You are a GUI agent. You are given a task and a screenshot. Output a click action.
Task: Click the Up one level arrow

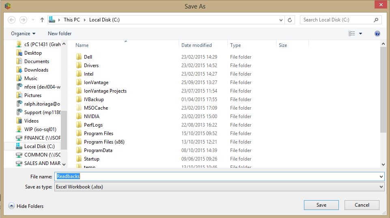click(42, 20)
